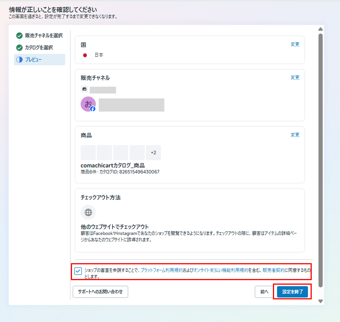The height and width of the screenshot is (322, 340).
Task: Click the half-circle progress icon beside プレビュー
Action: coord(19,60)
